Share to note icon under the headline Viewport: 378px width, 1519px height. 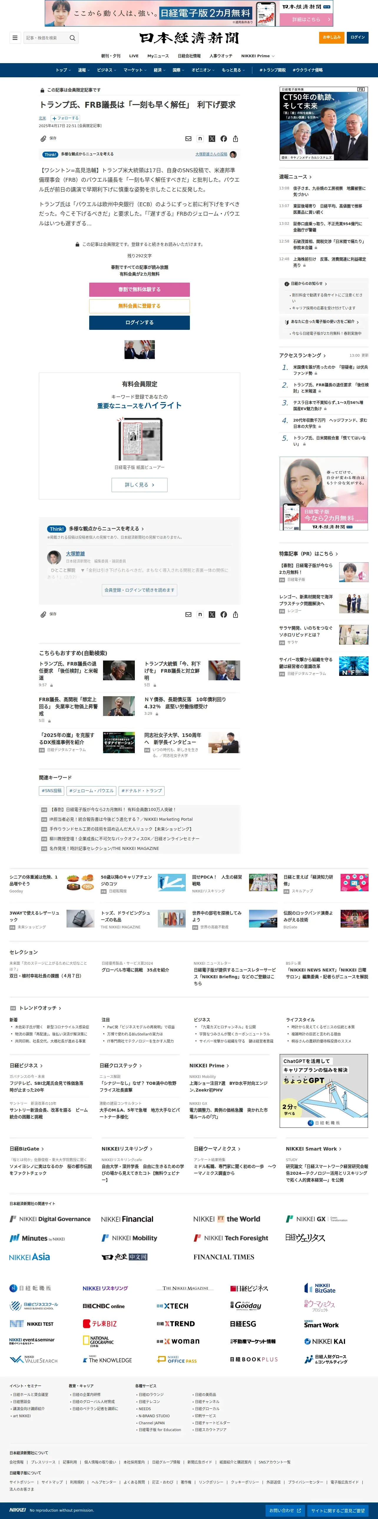pos(200,139)
